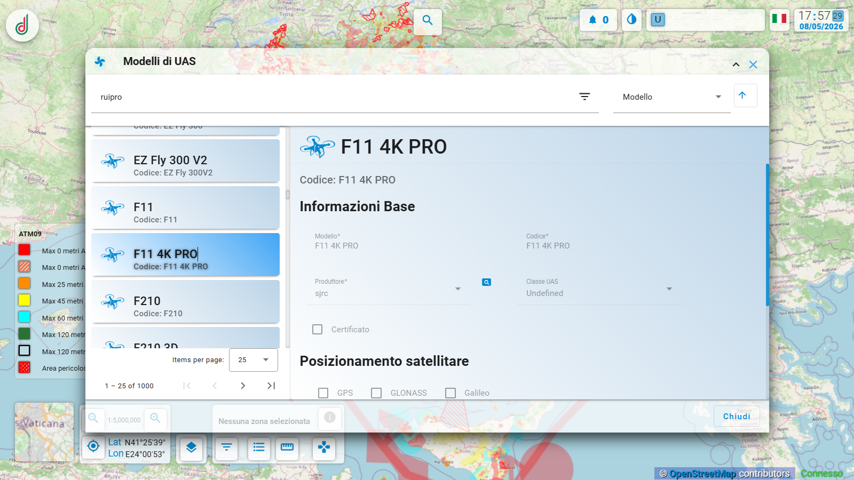Image resolution: width=854 pixels, height=480 pixels.
Task: Click the zone info icon
Action: (330, 418)
